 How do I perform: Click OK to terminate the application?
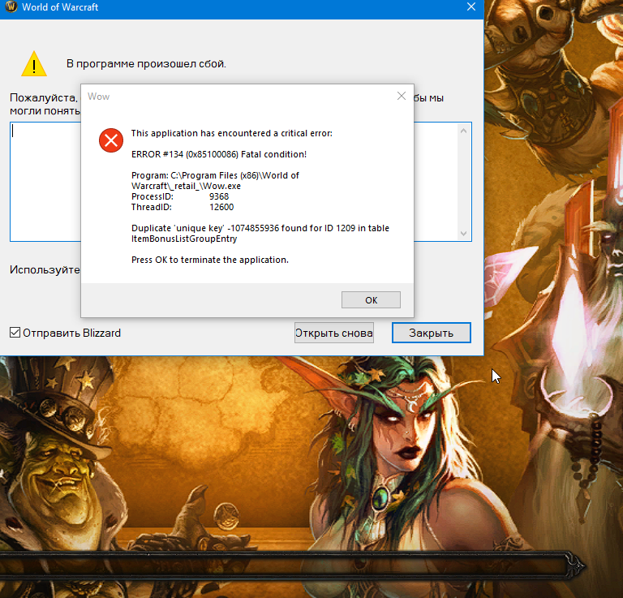coord(371,300)
